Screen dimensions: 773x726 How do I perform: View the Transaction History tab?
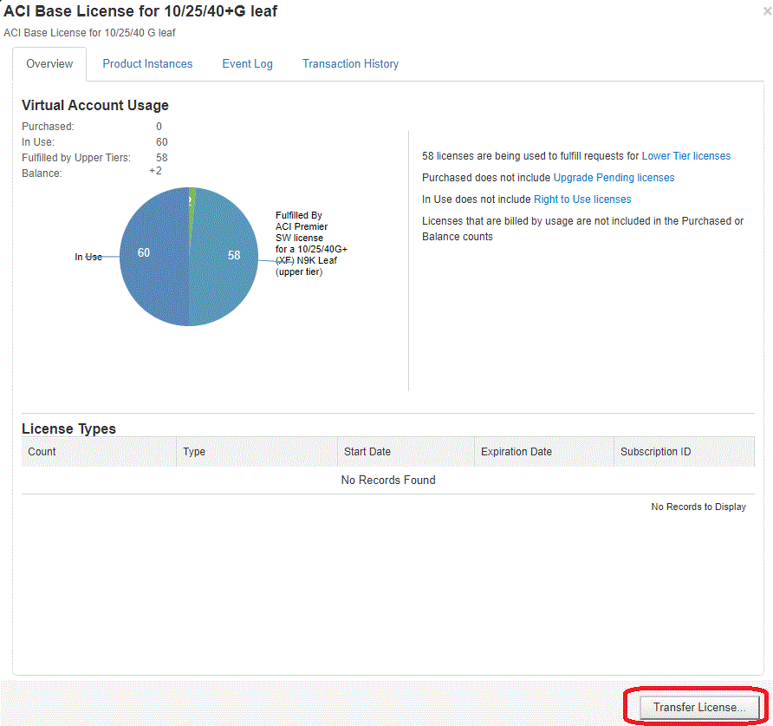tap(350, 63)
